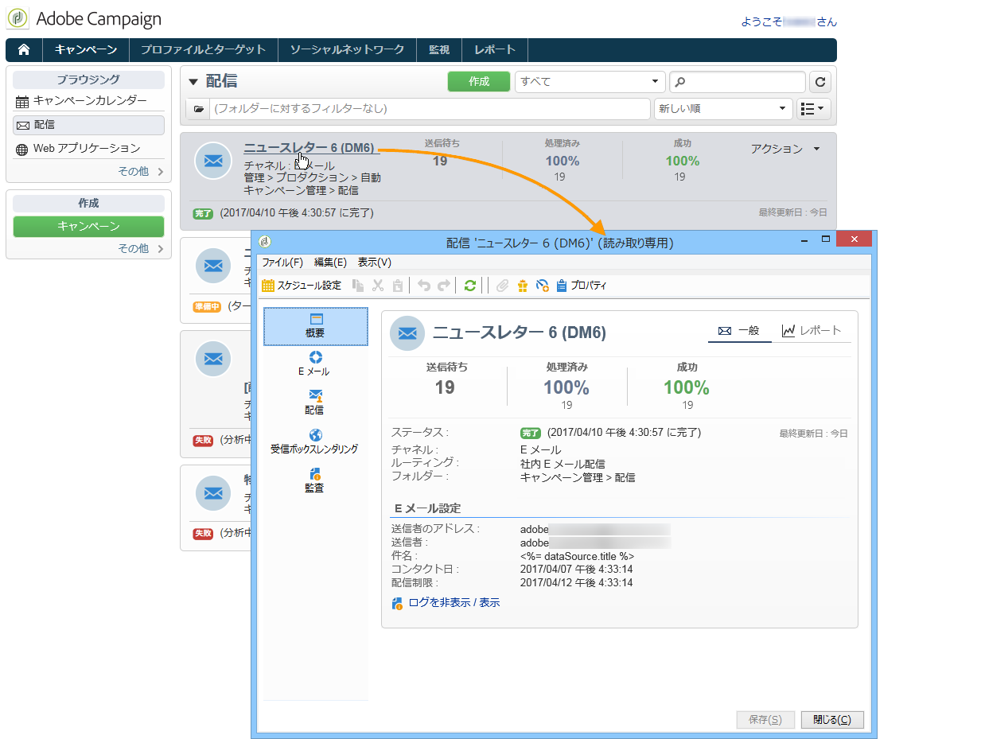Click the green 作成 button
Image resolution: width=981 pixels, height=739 pixels.
coord(479,82)
